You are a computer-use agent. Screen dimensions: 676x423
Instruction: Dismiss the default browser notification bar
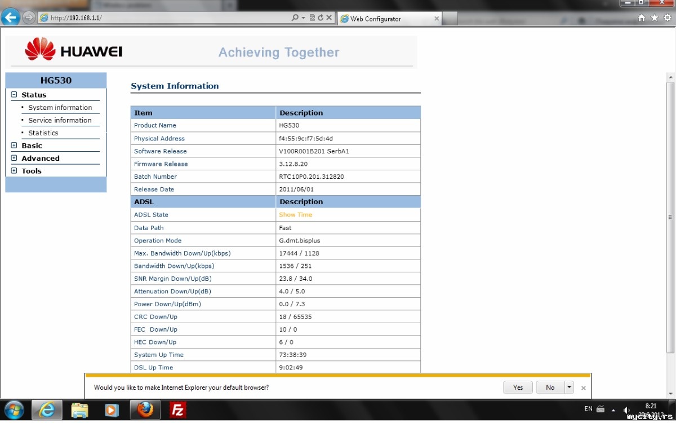tap(584, 388)
